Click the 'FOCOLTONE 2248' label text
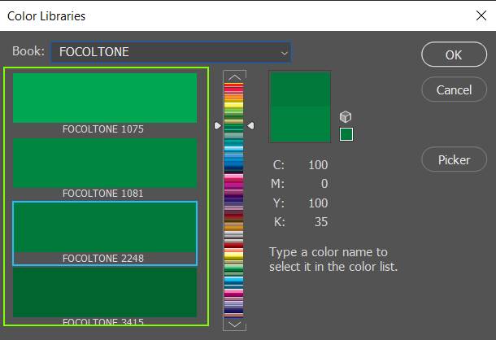 click(x=103, y=259)
